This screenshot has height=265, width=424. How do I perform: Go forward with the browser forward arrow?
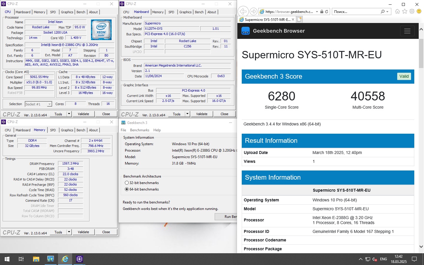(253, 11)
